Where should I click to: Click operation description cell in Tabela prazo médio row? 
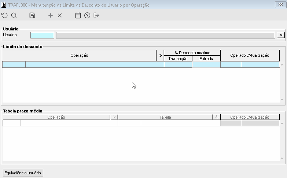pos(69,123)
